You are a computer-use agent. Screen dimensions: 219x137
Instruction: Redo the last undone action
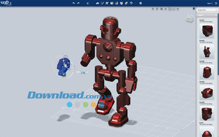(78, 3)
